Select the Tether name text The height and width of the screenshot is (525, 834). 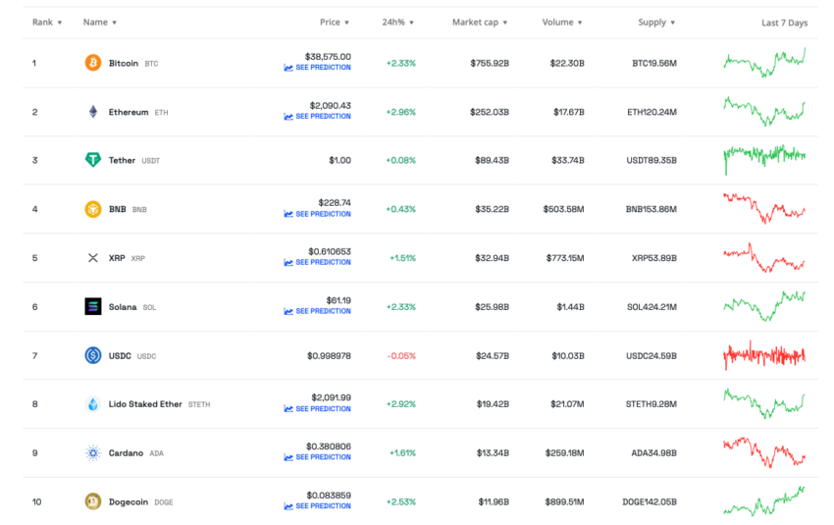coord(122,160)
